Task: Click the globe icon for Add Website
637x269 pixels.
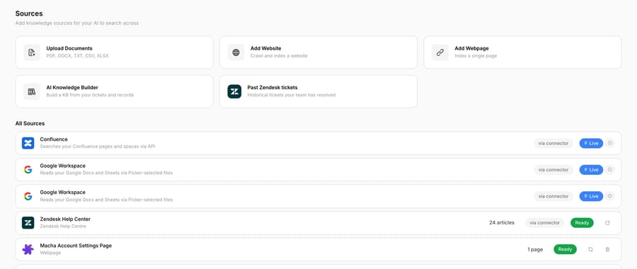Action: [236, 52]
